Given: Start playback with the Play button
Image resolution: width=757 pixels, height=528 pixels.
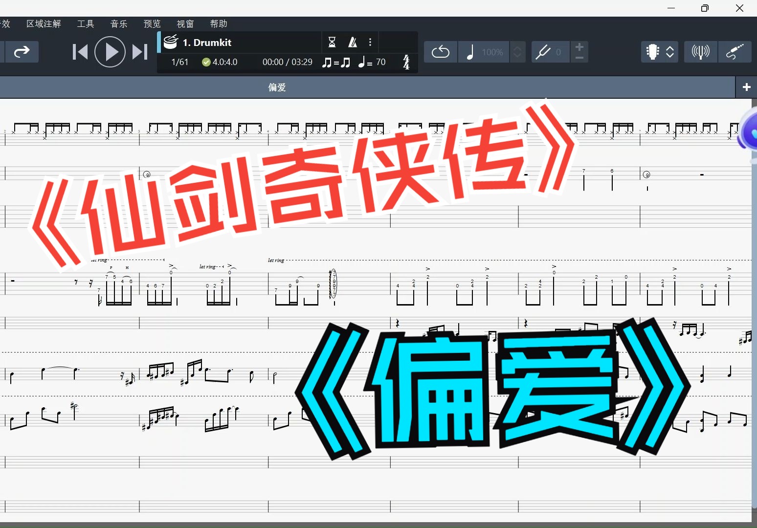Looking at the screenshot, I should click(x=110, y=52).
